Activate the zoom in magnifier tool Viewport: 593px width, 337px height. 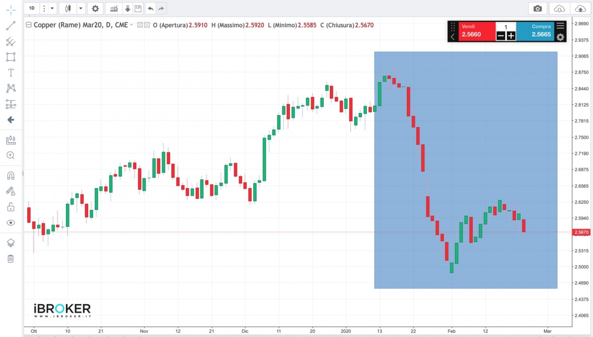pyautogui.click(x=11, y=155)
